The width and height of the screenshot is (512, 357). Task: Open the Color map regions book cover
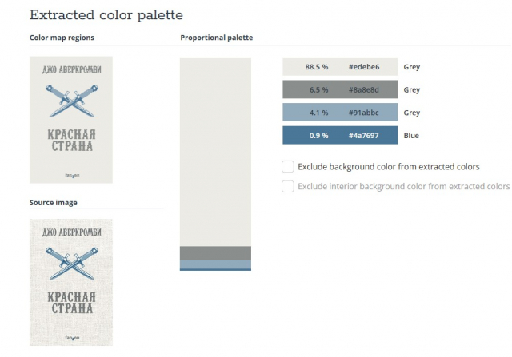[71, 120]
